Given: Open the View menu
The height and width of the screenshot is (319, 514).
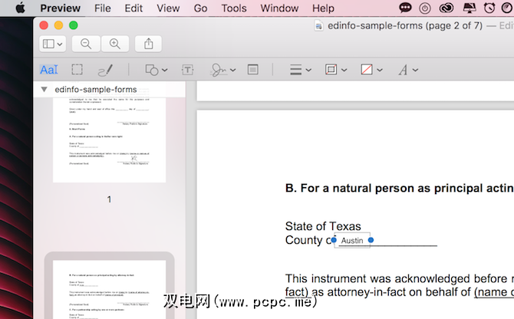Looking at the screenshot, I should (168, 8).
